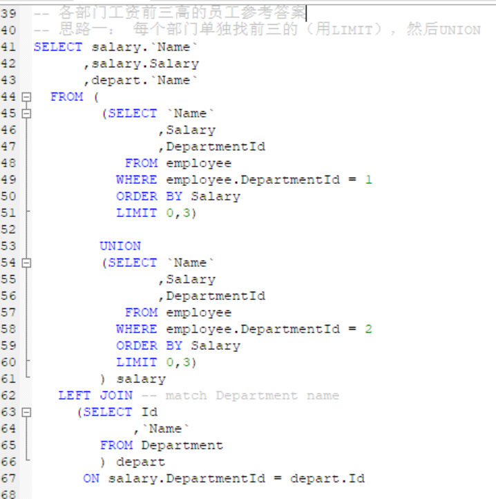Click 'ORDER BY Salary' on line 59
The width and height of the screenshot is (496, 499).
(178, 346)
